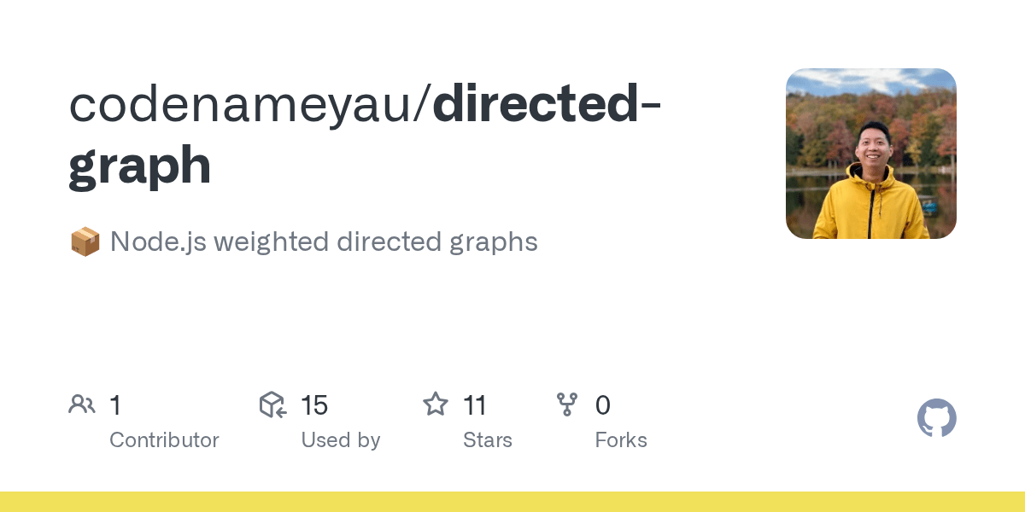The image size is (1025, 512).
Task: Click the Stars label
Action: pos(488,440)
